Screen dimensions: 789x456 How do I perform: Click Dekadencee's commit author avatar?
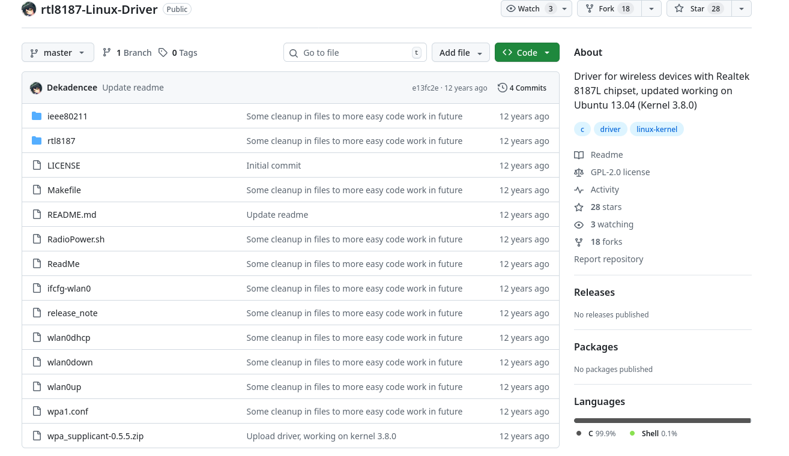tap(36, 88)
